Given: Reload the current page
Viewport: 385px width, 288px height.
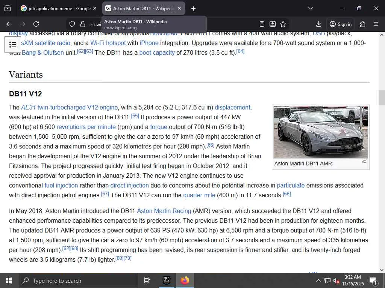Looking at the screenshot, I should pos(36,24).
